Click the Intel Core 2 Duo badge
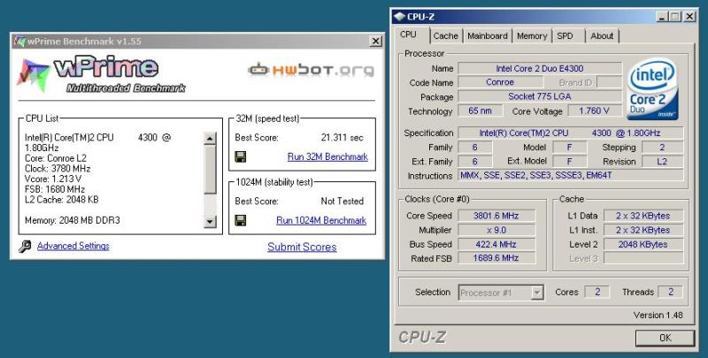The width and height of the screenshot is (708, 358). pyautogui.click(x=652, y=88)
